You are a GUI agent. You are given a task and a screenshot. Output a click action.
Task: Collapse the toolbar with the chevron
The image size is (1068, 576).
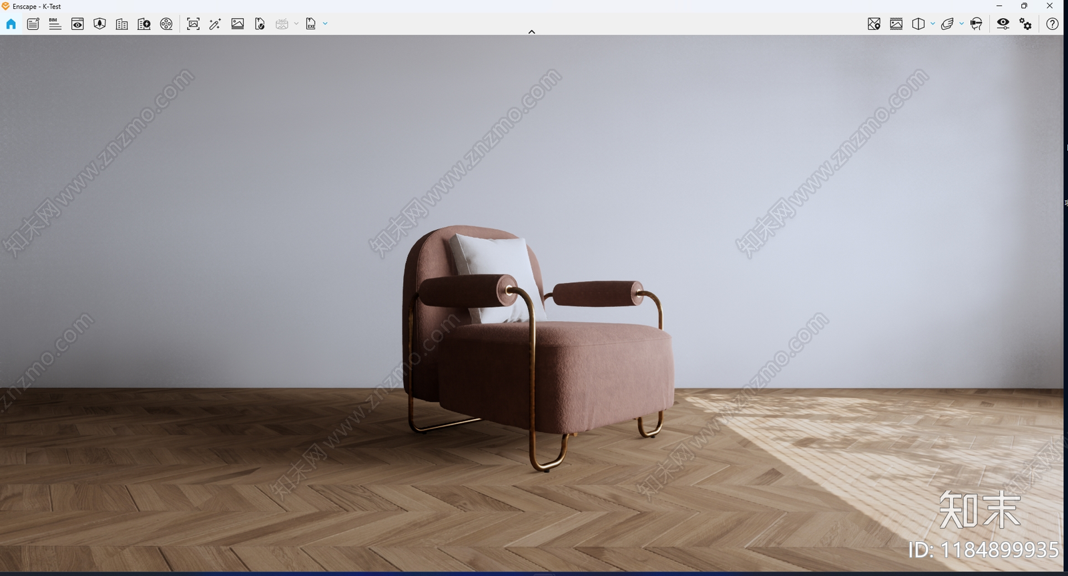[x=531, y=31]
